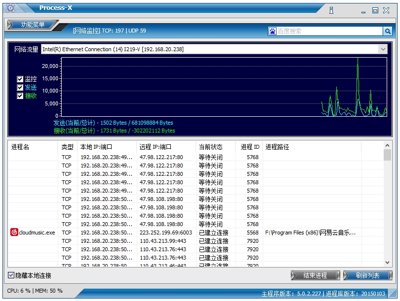
Task: Sort by 进程路径 column header
Action: point(312,147)
